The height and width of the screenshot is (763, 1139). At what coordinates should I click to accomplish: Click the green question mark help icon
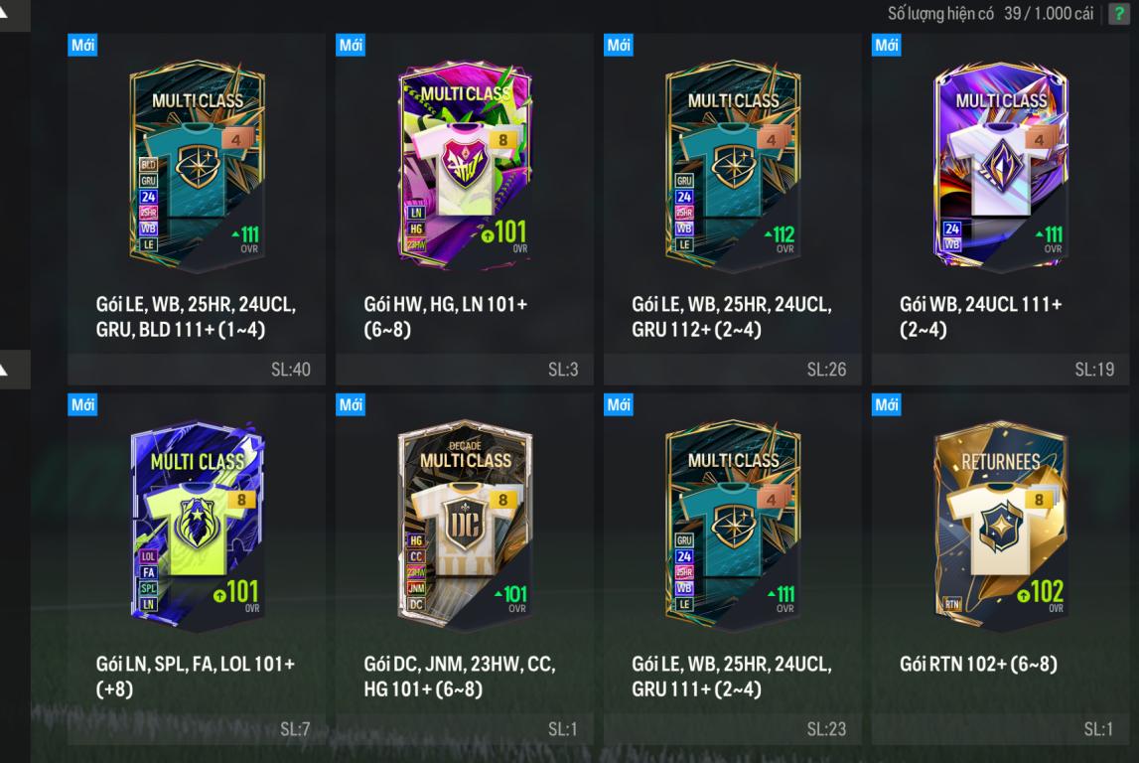point(1119,14)
